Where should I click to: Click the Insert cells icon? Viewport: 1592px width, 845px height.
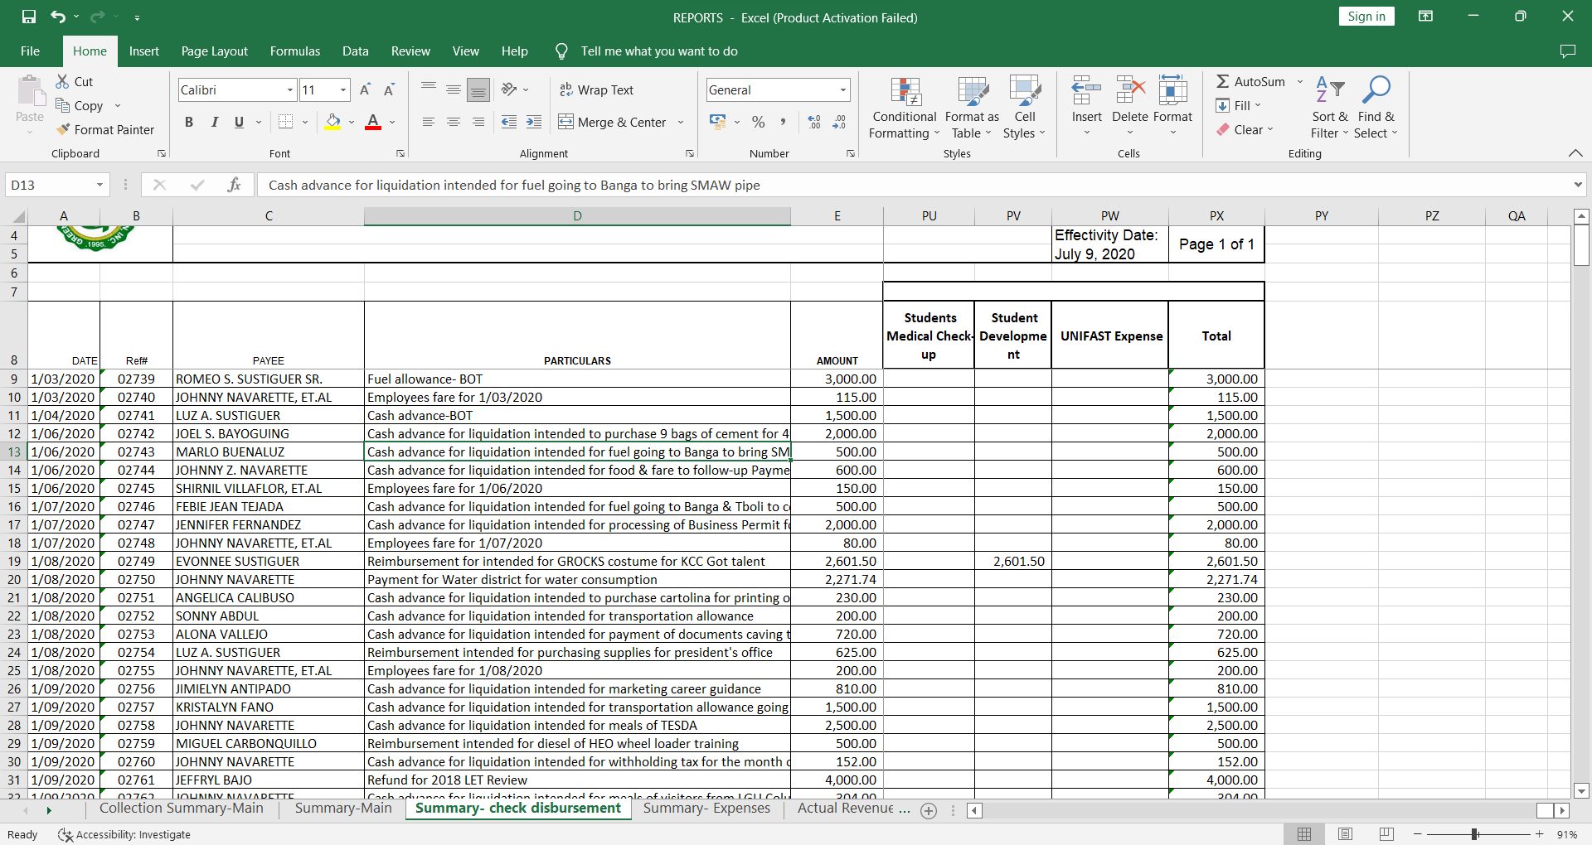click(x=1086, y=89)
